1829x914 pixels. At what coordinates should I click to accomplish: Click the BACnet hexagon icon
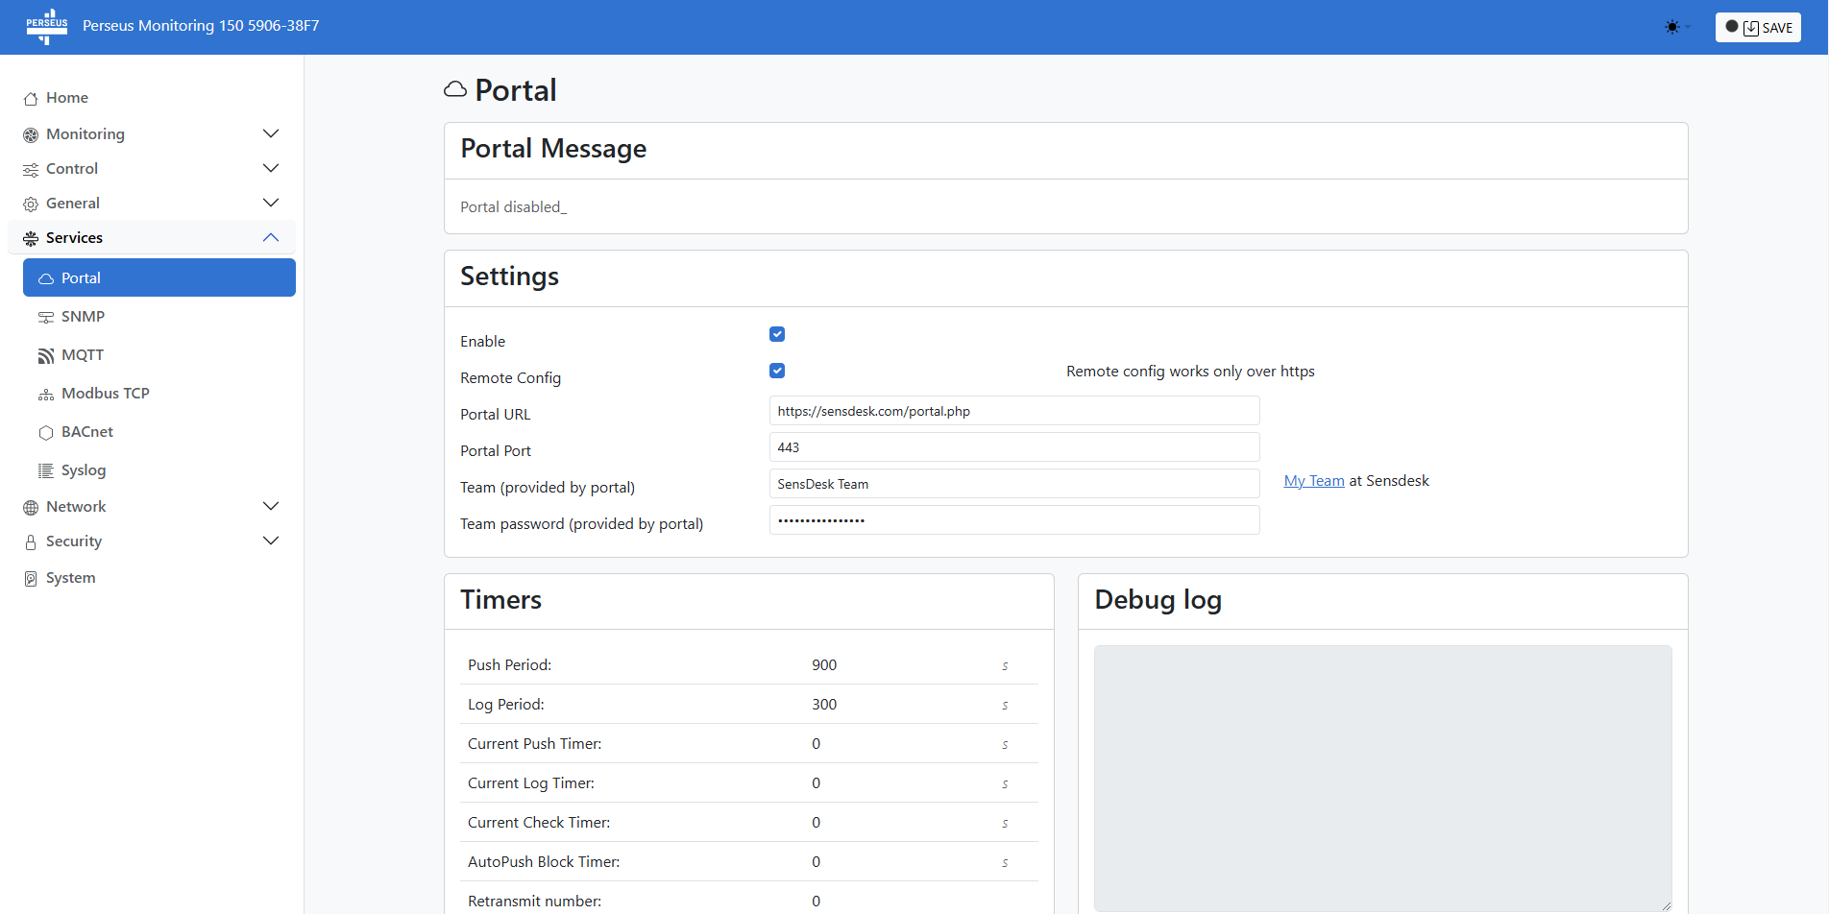45,433
